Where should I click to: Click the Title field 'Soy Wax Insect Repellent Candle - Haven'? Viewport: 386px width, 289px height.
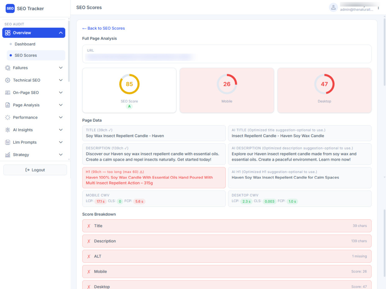154,133
